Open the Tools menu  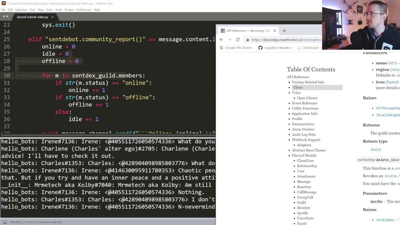point(59,10)
